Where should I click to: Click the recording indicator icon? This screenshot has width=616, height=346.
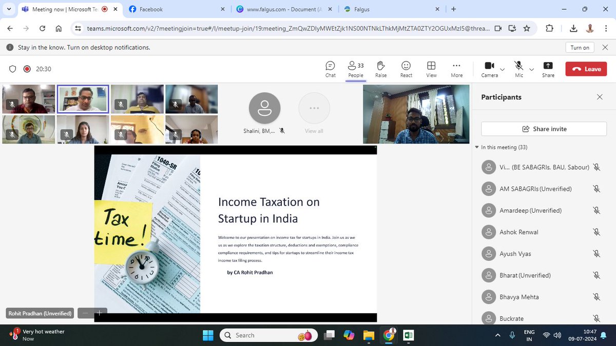pos(27,69)
